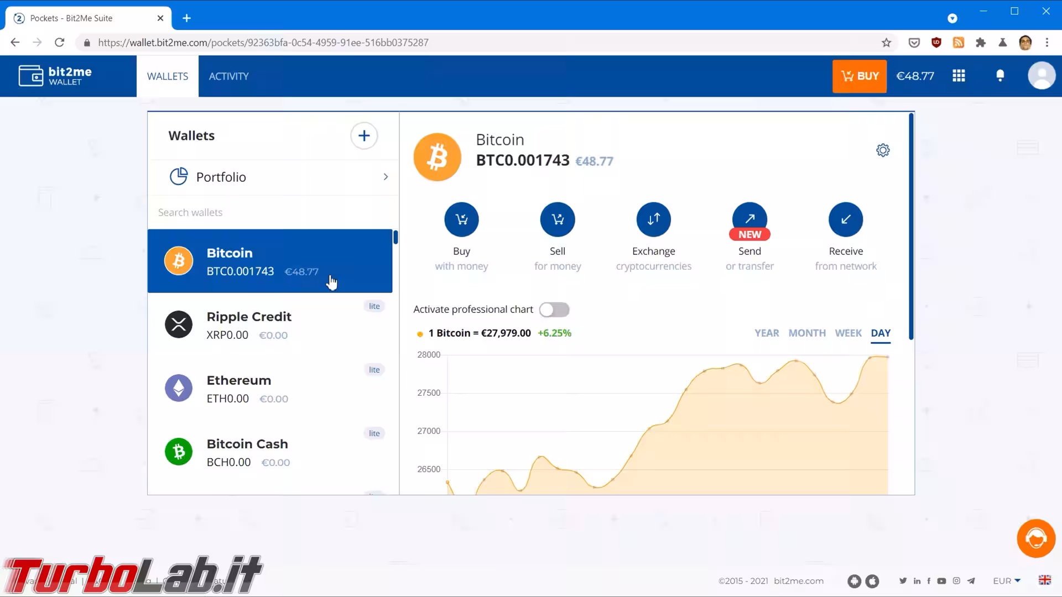Screen dimensions: 1062x597
Task: Open the Bit2Me apps grid menu
Action: pos(959,76)
